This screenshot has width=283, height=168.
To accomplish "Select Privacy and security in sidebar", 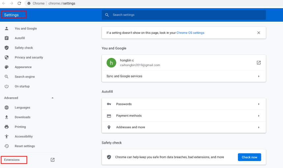I will point(29,58).
